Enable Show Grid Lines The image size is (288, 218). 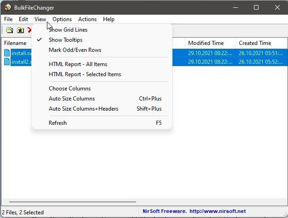point(68,30)
